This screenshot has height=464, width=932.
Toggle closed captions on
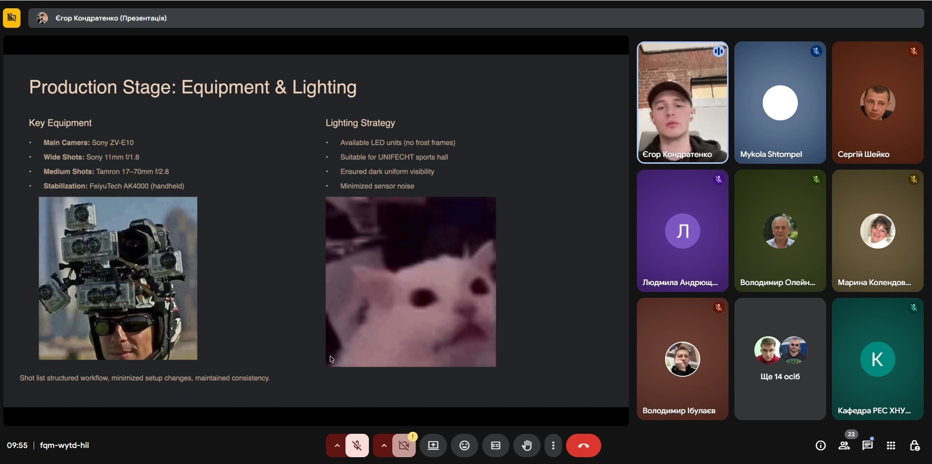point(495,445)
